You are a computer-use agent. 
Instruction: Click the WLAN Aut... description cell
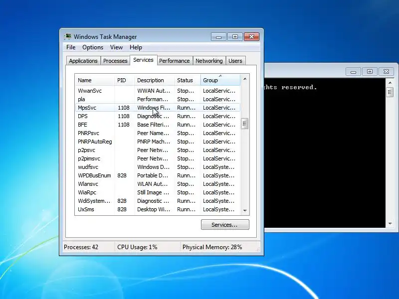153,184
